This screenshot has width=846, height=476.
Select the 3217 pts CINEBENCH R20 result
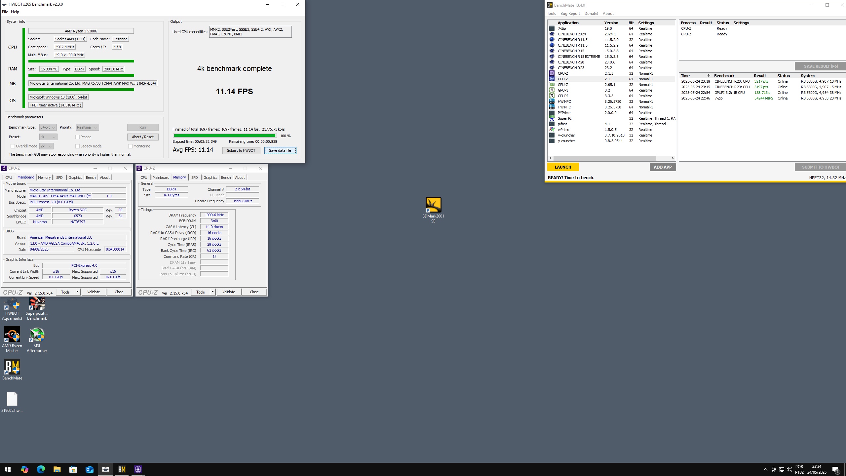[763, 81]
